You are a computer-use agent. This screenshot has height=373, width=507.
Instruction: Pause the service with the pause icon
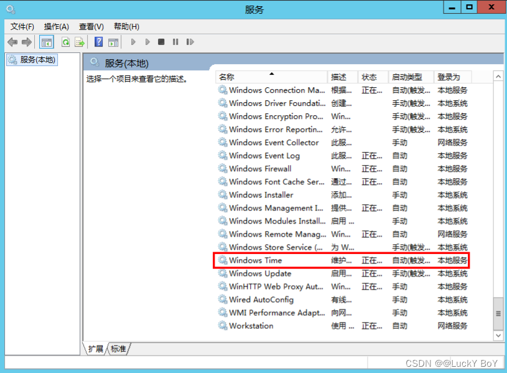click(175, 42)
